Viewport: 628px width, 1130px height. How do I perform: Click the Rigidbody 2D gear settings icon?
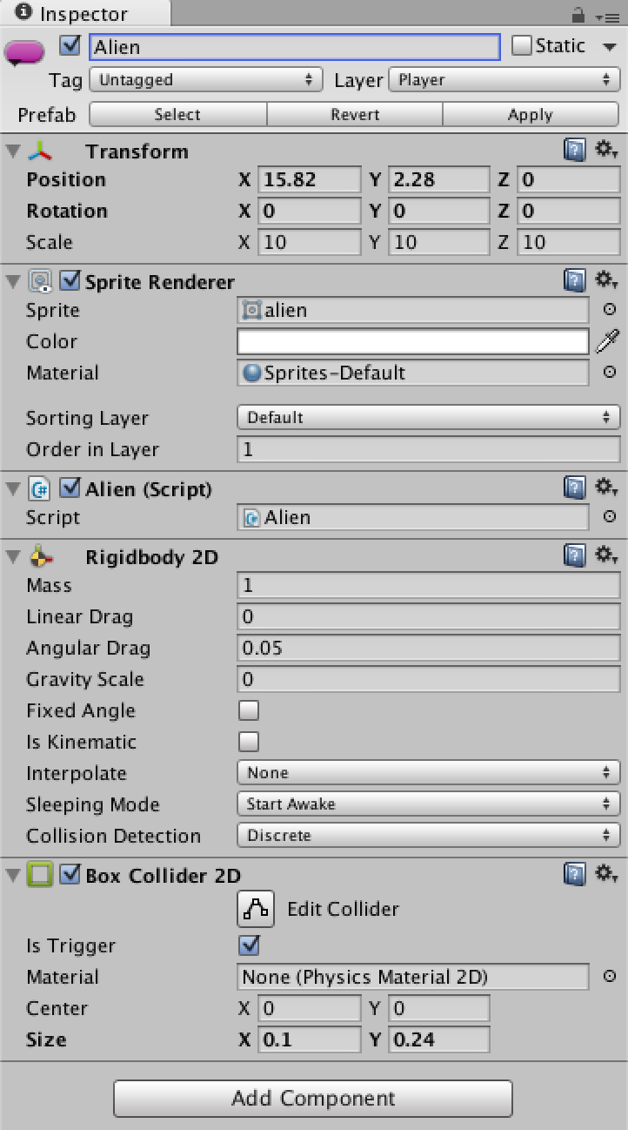coord(605,555)
